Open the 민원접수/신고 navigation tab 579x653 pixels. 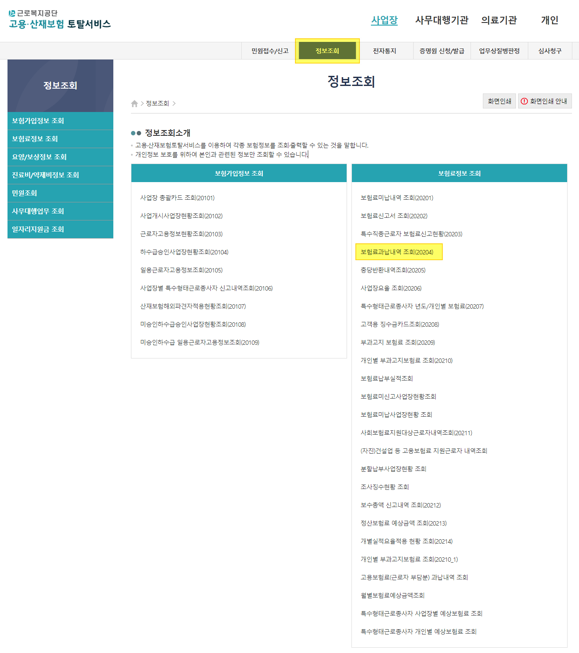(270, 51)
